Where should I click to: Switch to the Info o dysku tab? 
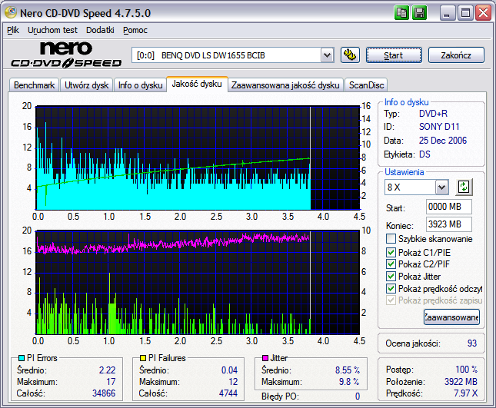point(140,85)
